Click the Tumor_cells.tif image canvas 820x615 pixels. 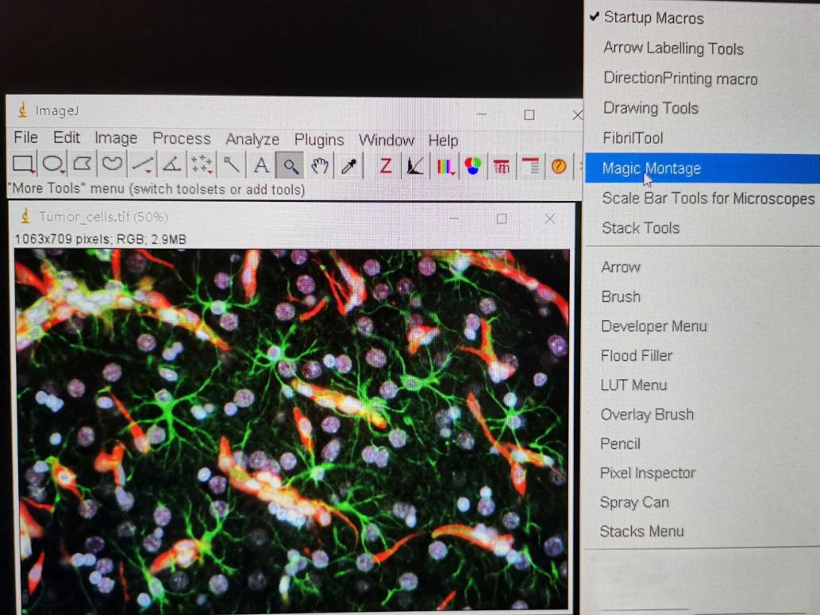[x=291, y=429]
